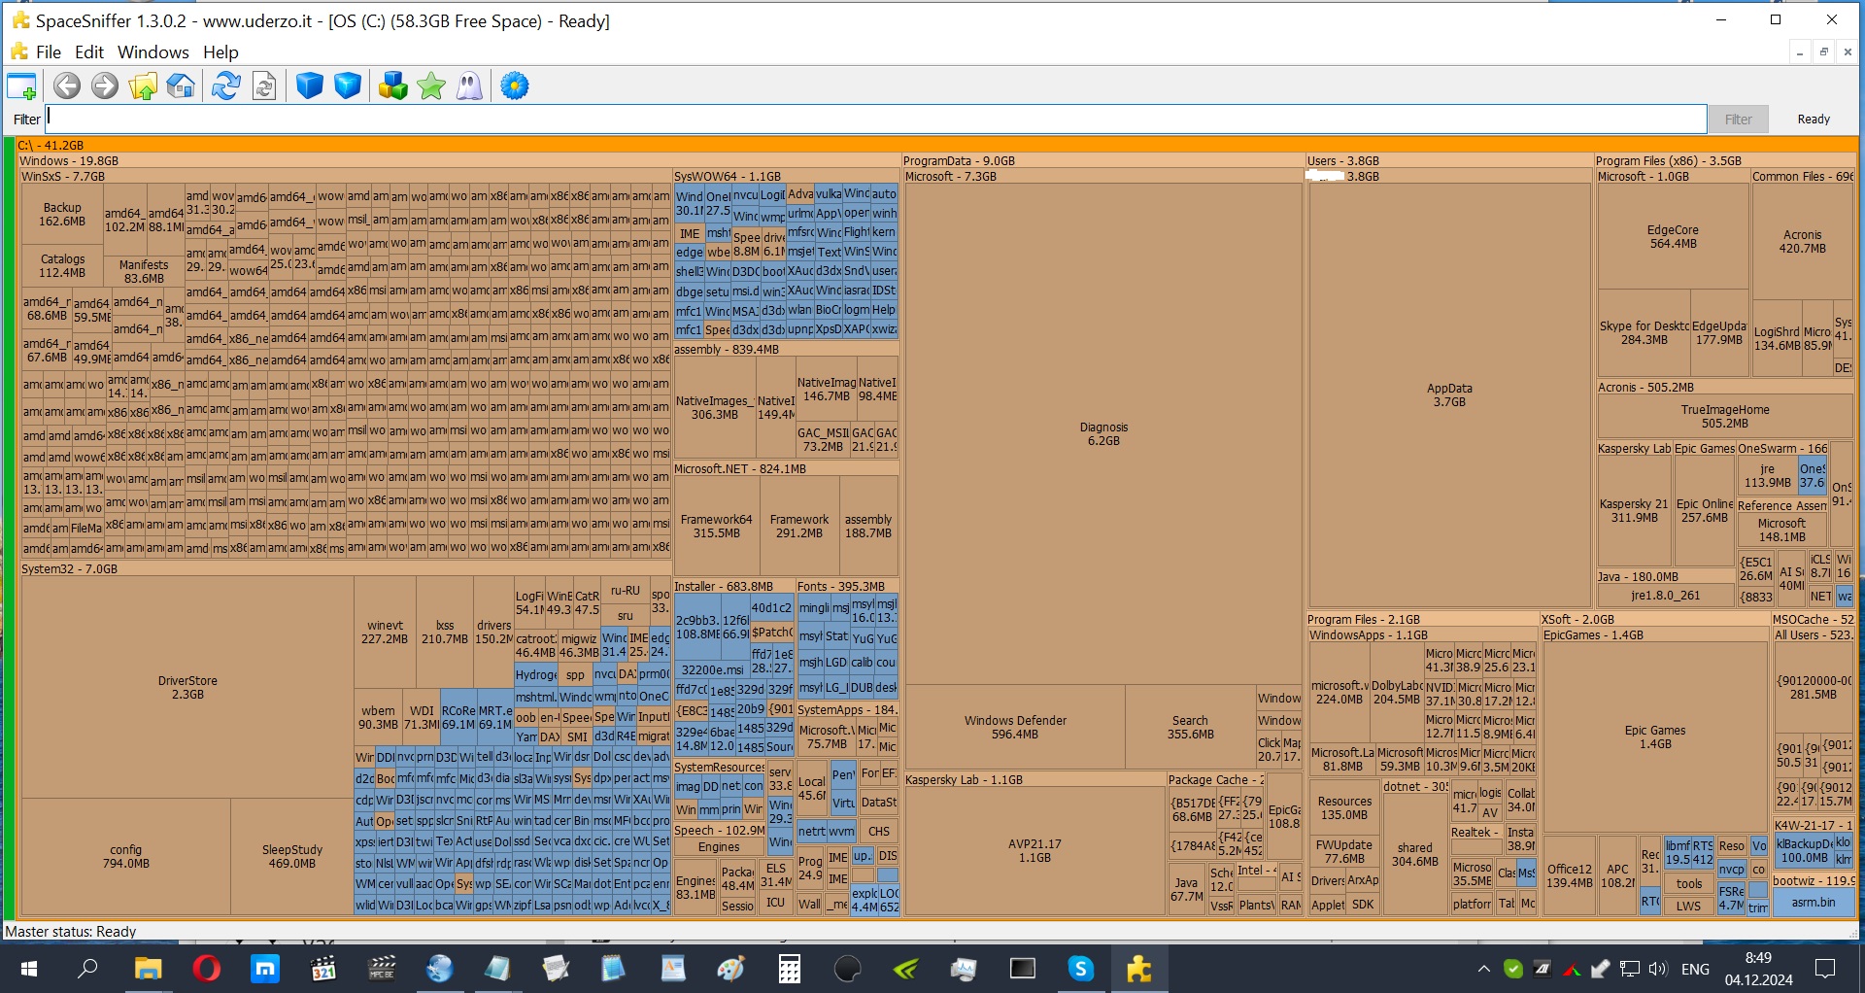Launch Opera browser from the taskbar
Image resolution: width=1865 pixels, height=993 pixels.
[207, 969]
